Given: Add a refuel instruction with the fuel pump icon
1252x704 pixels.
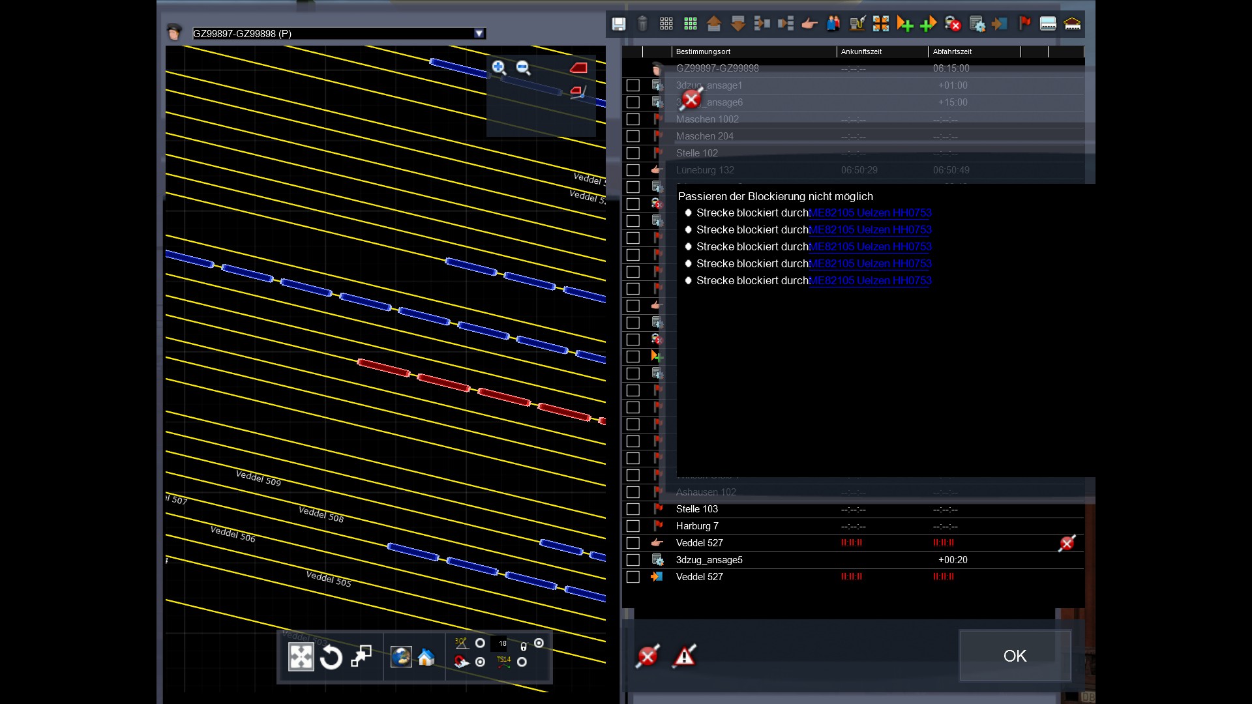Looking at the screenshot, I should 857,24.
